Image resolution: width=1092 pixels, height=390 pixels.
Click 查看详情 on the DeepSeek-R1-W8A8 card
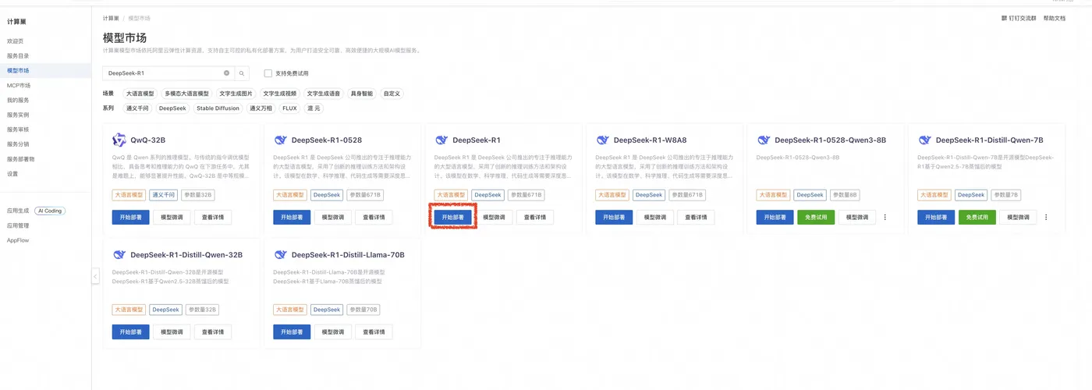(x=697, y=218)
